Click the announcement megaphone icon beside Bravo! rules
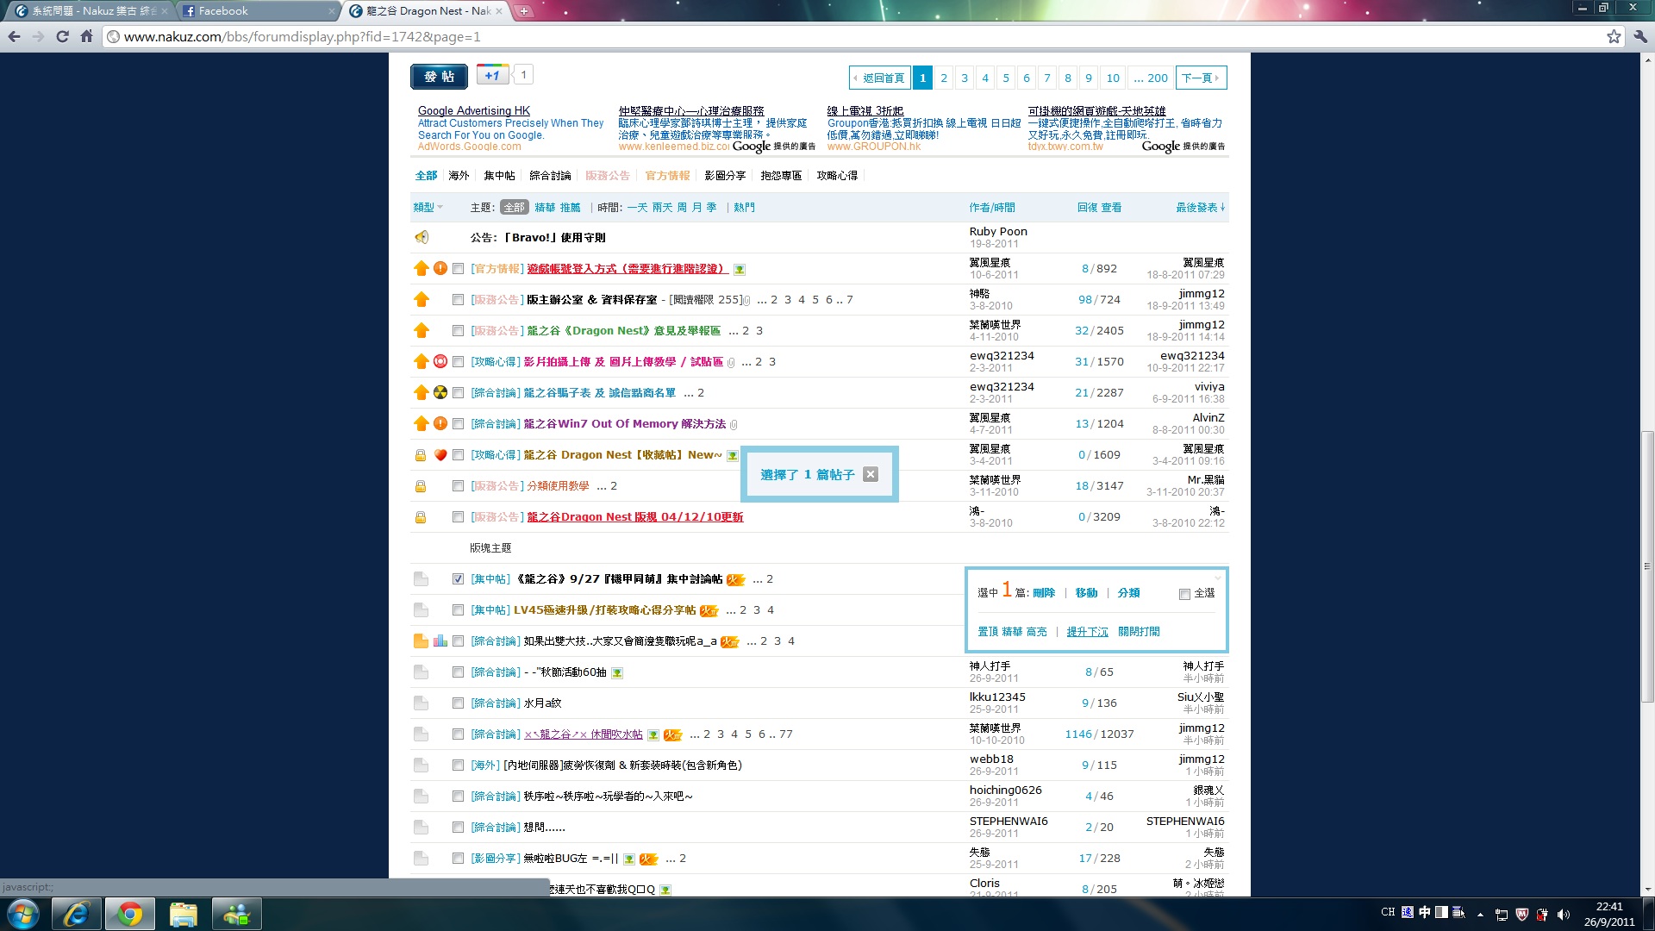The width and height of the screenshot is (1655, 931). pos(422,237)
